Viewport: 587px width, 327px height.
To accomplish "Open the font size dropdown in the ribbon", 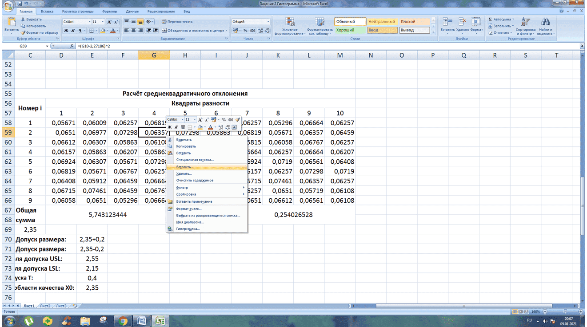I will tap(103, 21).
